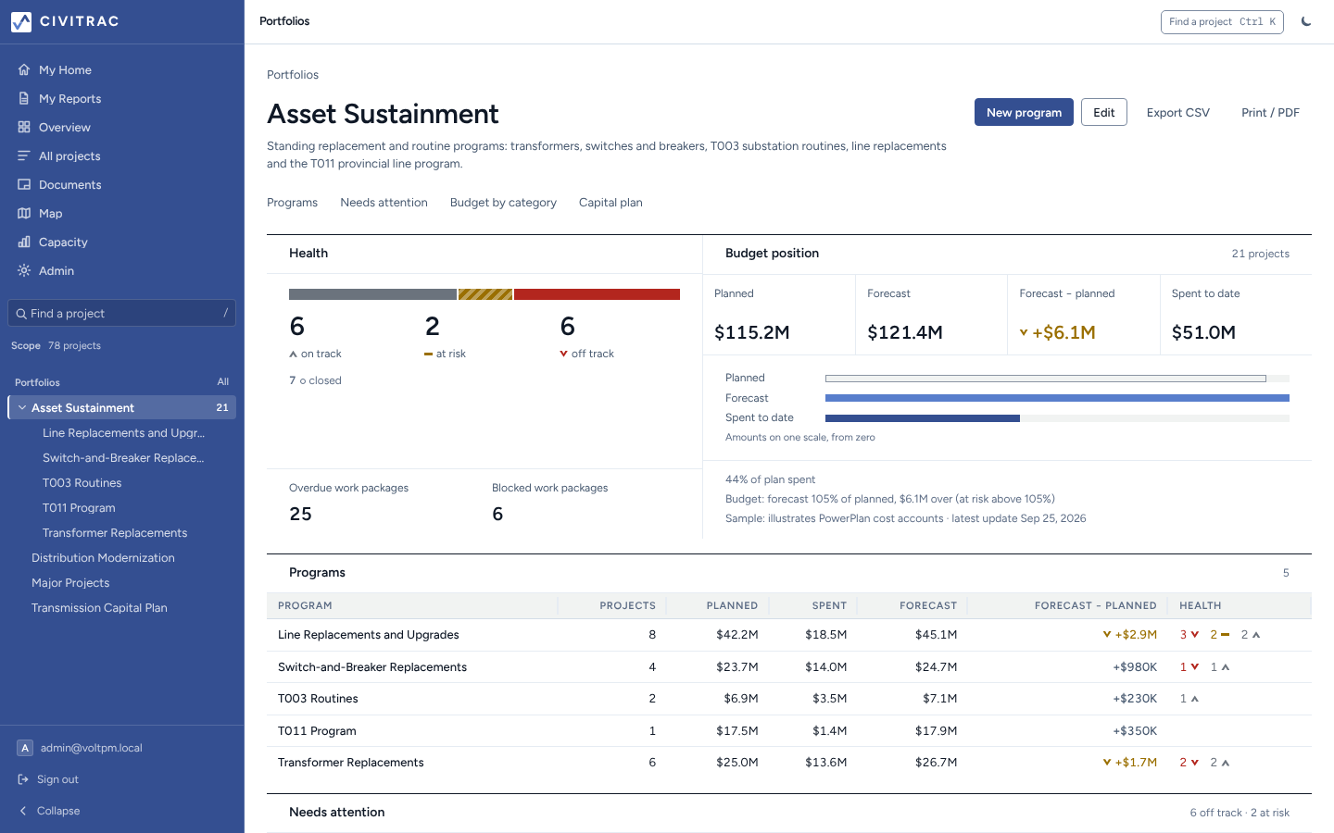Open Switch-and-Breaker Replacements table row

point(789,666)
